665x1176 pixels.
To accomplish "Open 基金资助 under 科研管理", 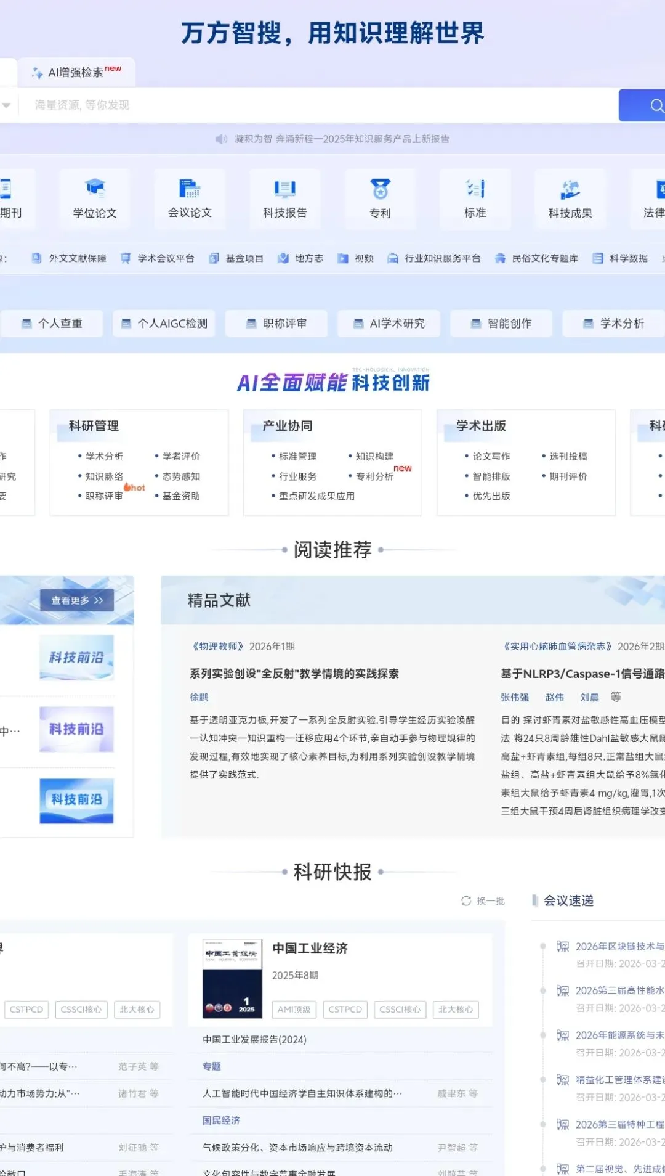I will pos(181,496).
